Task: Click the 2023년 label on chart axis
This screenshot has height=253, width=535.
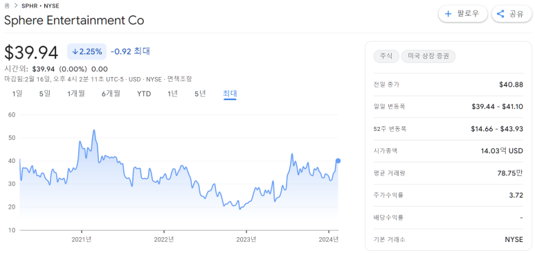Action: [246, 240]
